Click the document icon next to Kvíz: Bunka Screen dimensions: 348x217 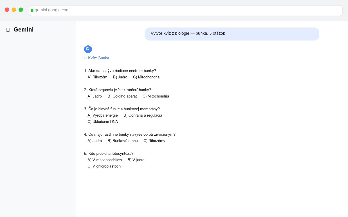tap(85, 58)
